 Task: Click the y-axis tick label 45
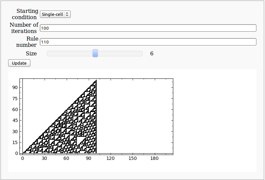[x=15, y=120]
